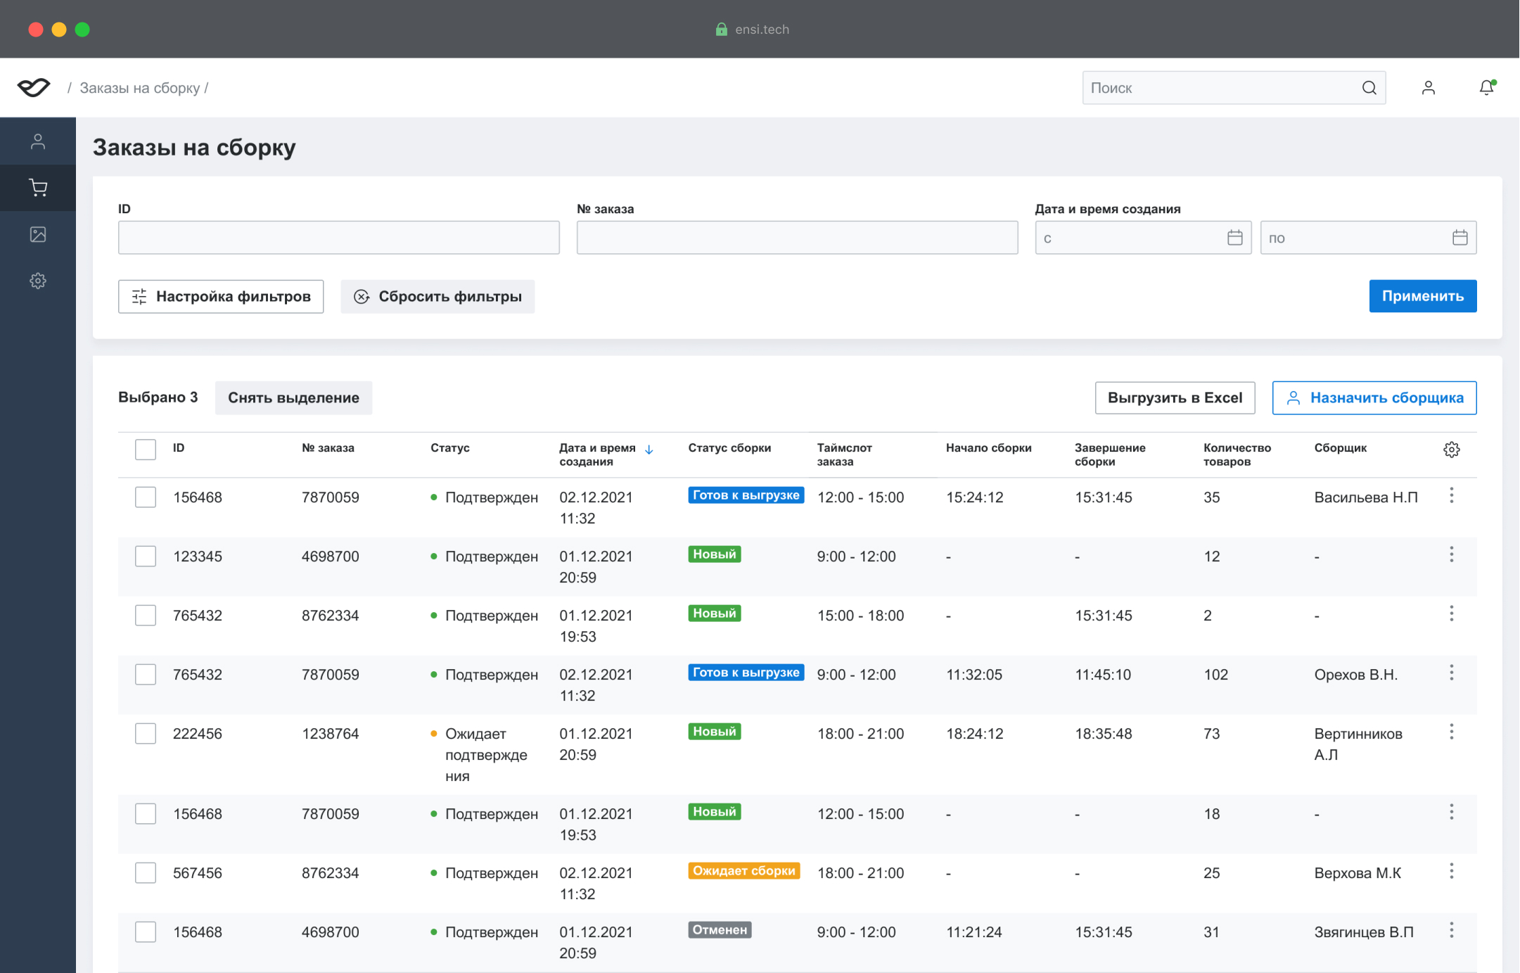
Task: Open the user sidebar section
Action: [38, 141]
